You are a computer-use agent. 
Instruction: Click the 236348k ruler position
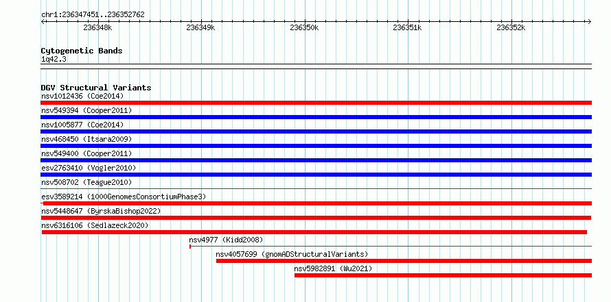[x=97, y=27]
